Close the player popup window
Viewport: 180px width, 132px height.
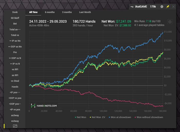[173, 7]
